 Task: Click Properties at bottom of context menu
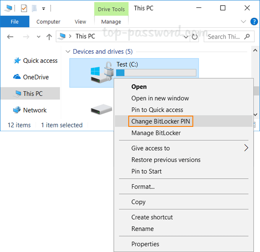tap(146, 243)
